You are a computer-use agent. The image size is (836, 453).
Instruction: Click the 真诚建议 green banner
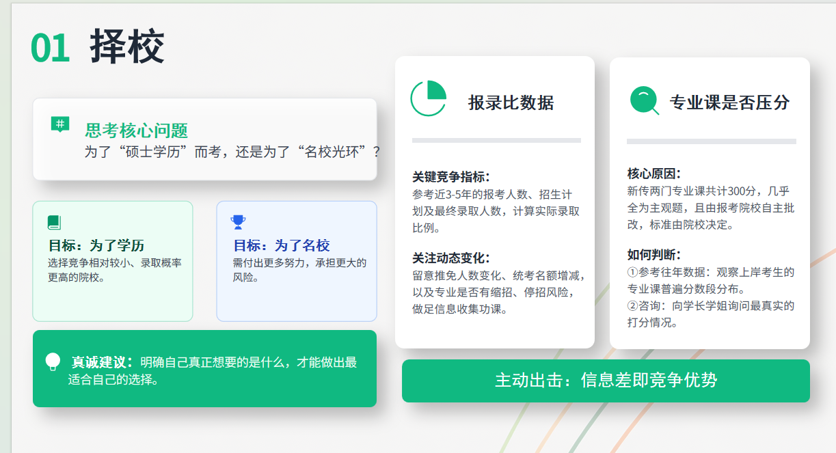[204, 368]
